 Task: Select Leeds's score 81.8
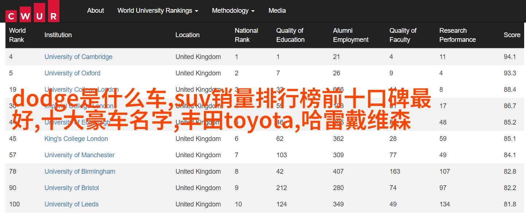click(x=510, y=204)
